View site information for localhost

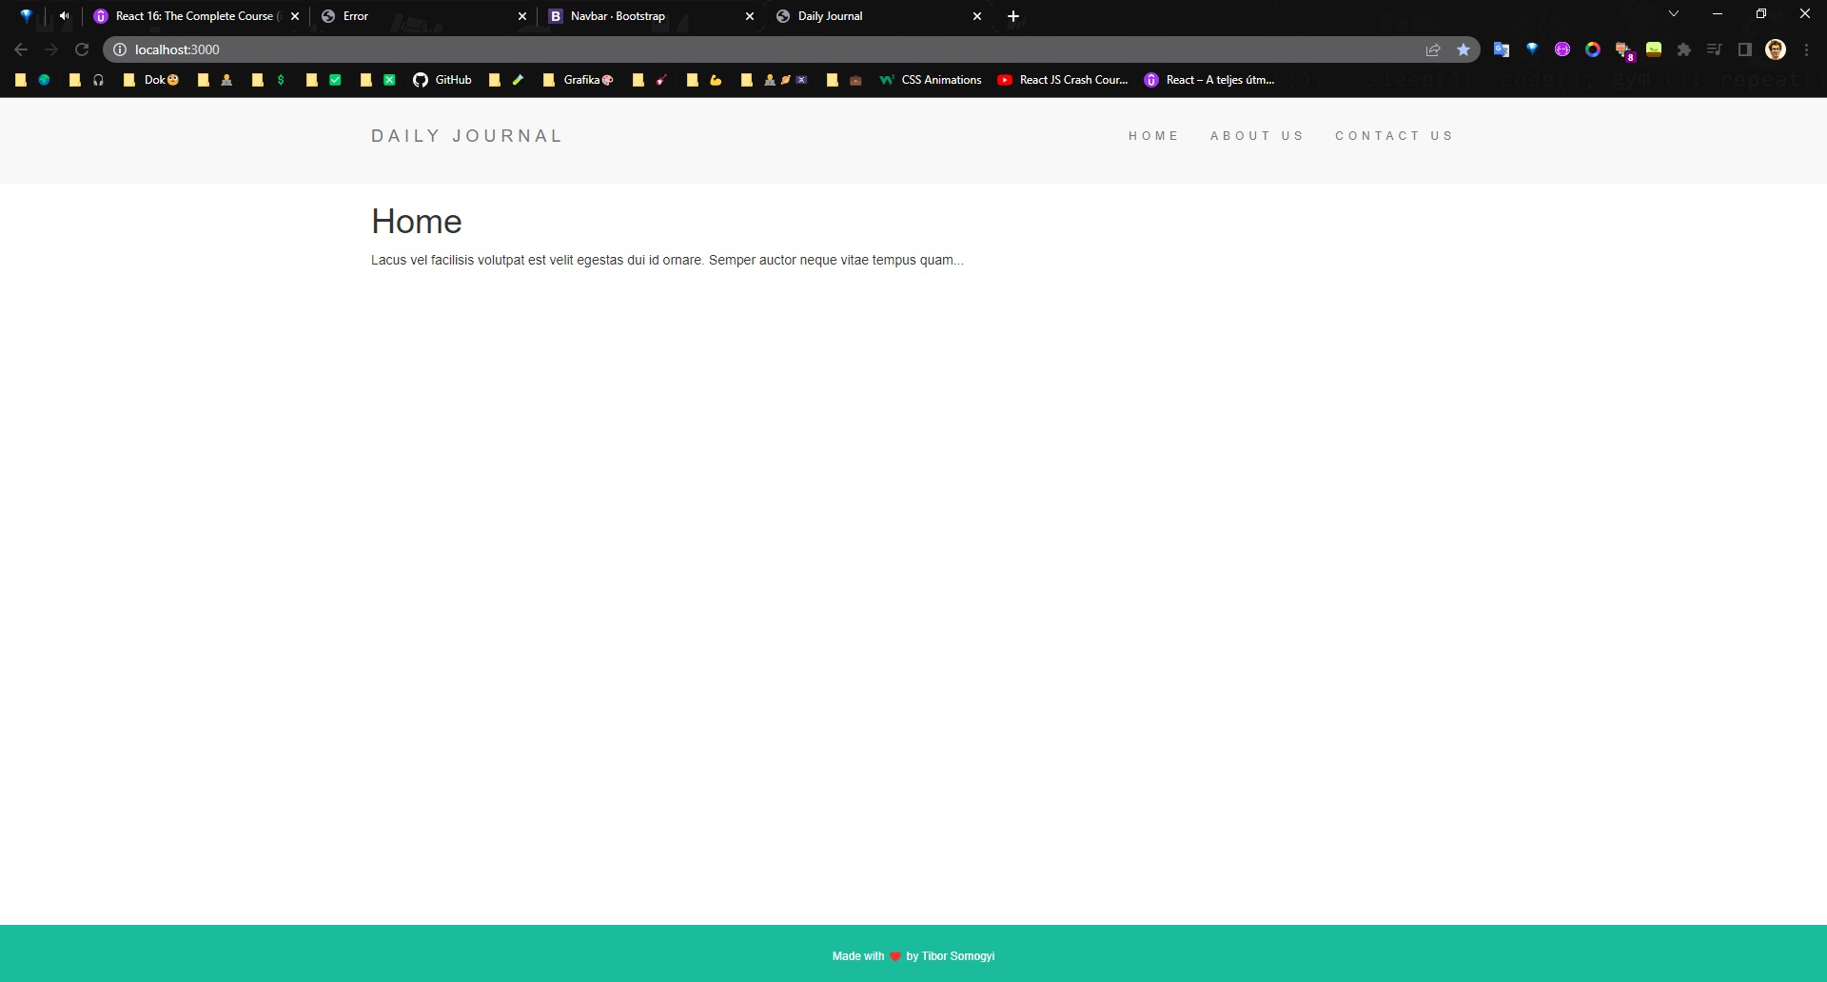click(x=120, y=49)
